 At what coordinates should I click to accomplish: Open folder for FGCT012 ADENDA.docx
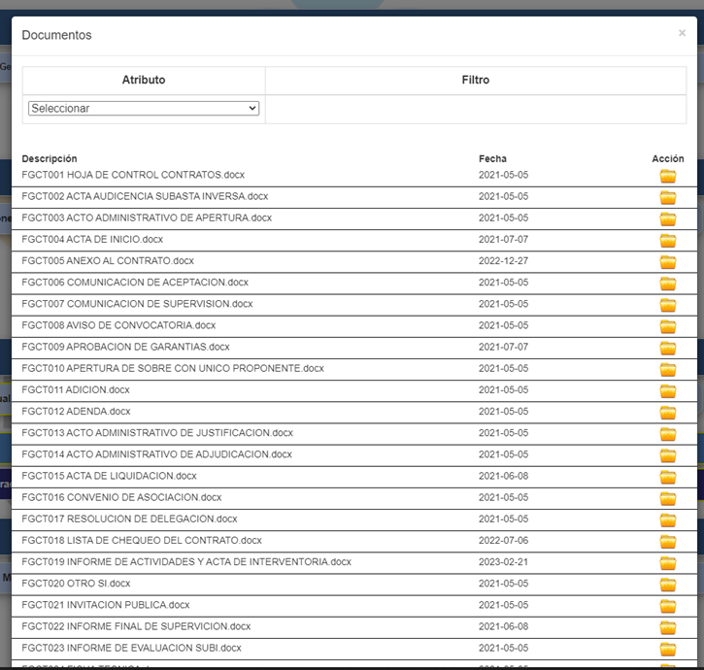667,412
